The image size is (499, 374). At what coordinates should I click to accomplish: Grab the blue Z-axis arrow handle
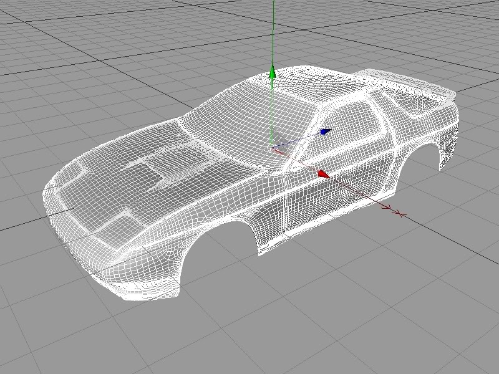[x=325, y=132]
